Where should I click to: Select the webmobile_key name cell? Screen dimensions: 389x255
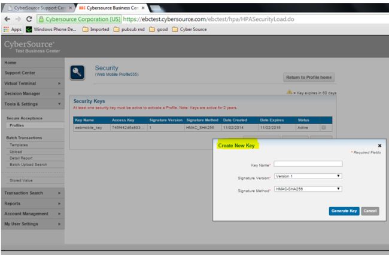click(x=92, y=128)
